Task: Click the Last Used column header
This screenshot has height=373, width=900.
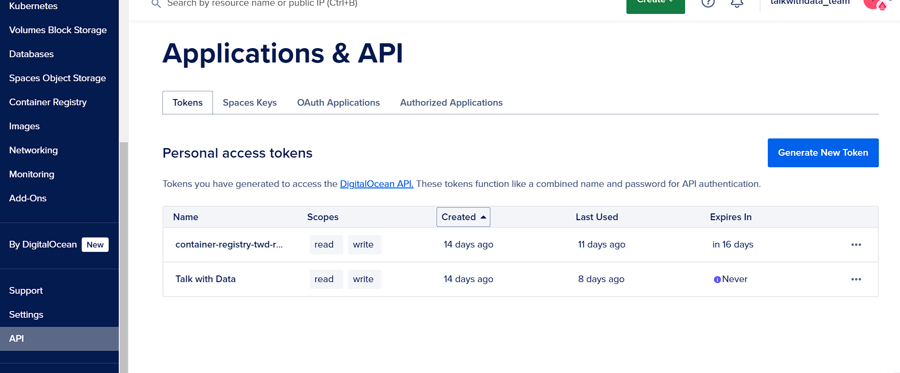Action: point(597,217)
